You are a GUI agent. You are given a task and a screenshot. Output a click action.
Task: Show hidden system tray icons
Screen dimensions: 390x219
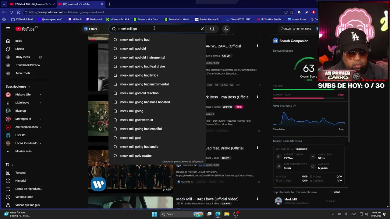click(x=333, y=214)
